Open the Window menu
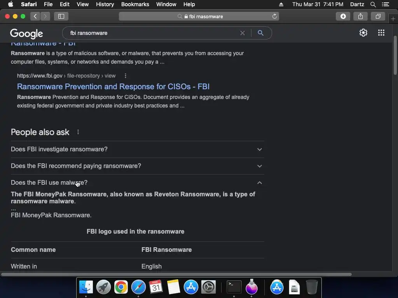398x298 pixels. pyautogui.click(x=166, y=4)
